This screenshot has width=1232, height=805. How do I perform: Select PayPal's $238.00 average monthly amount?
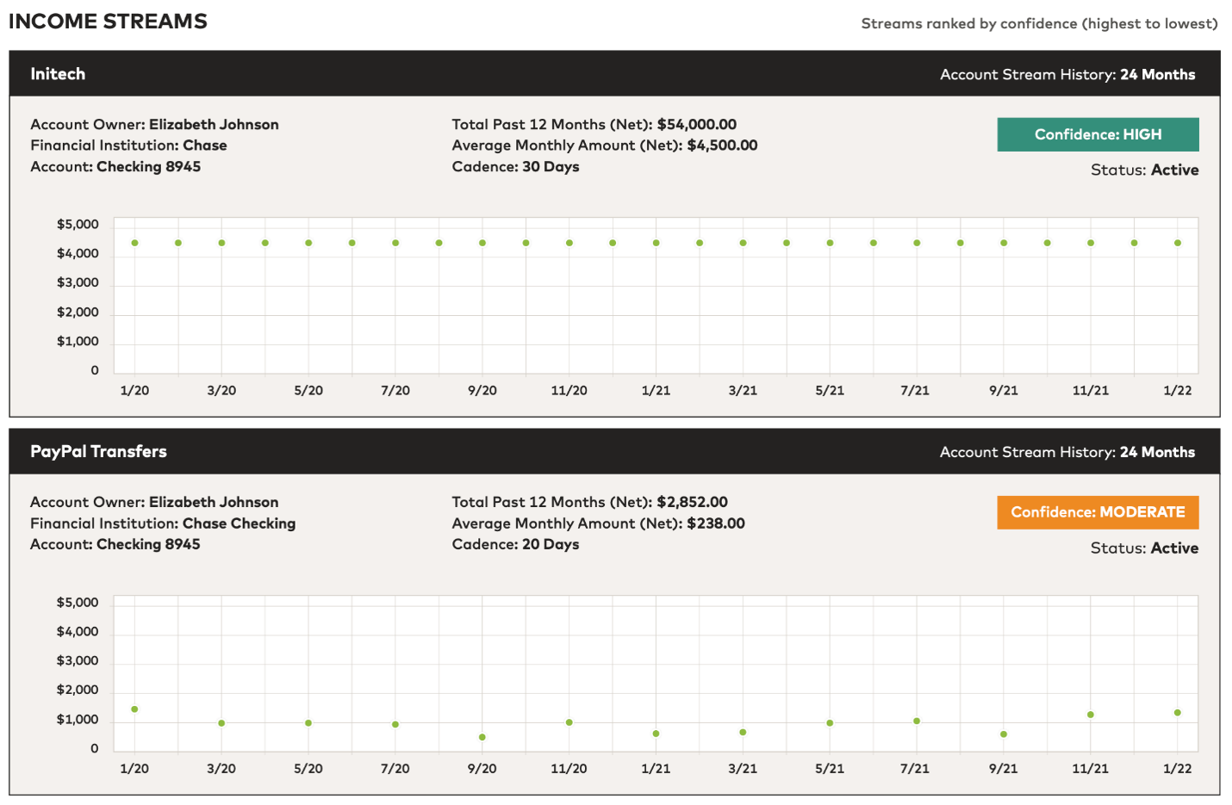point(715,523)
